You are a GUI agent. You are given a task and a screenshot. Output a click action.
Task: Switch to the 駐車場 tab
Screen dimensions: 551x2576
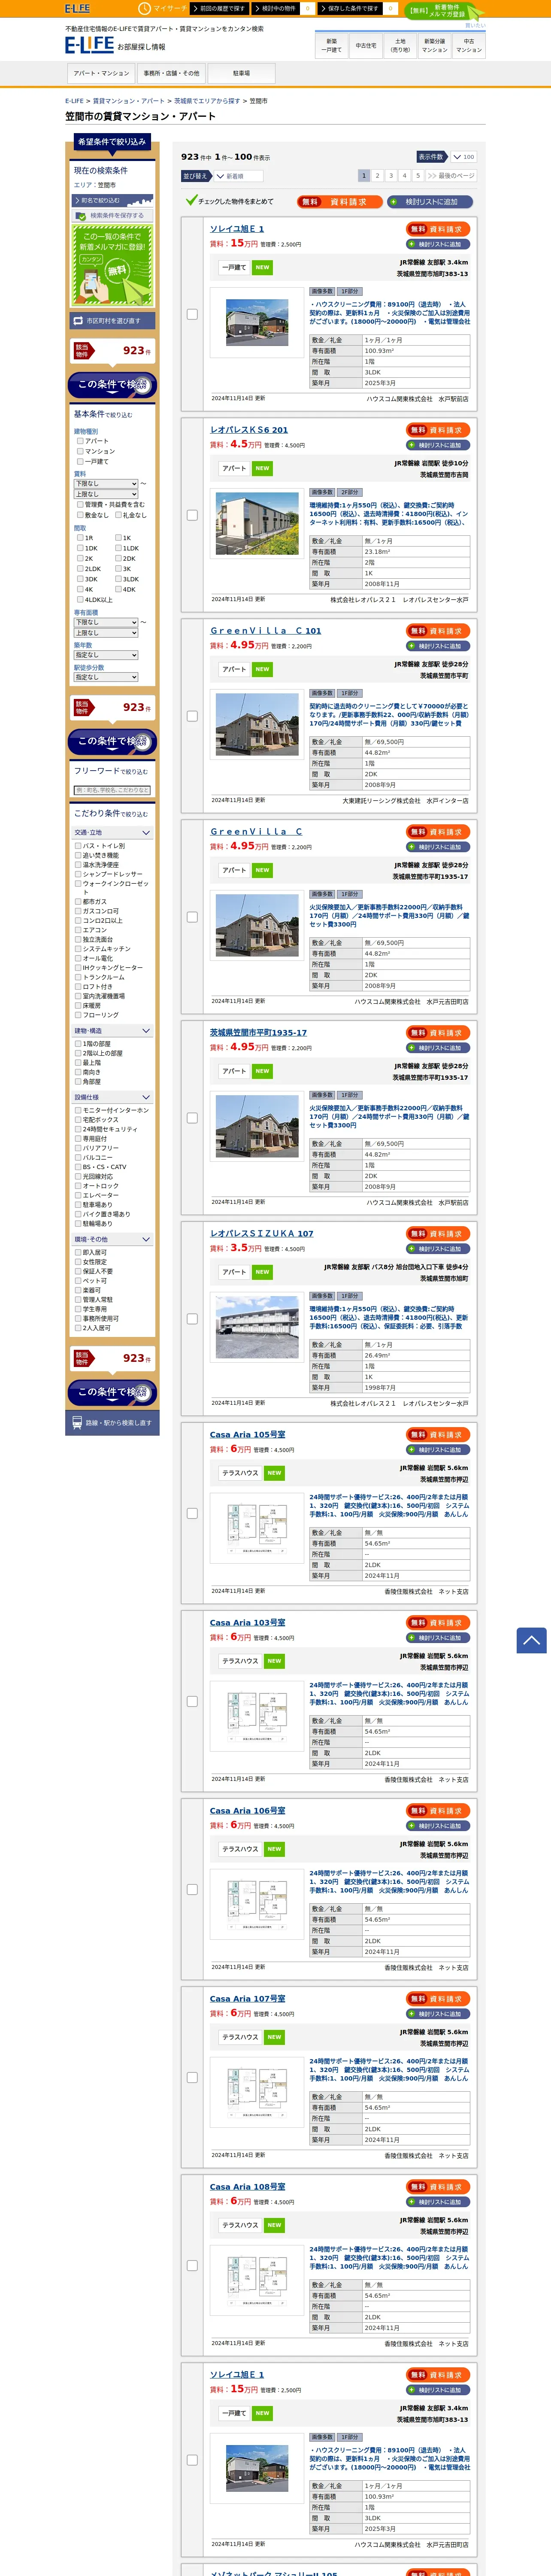(x=241, y=73)
